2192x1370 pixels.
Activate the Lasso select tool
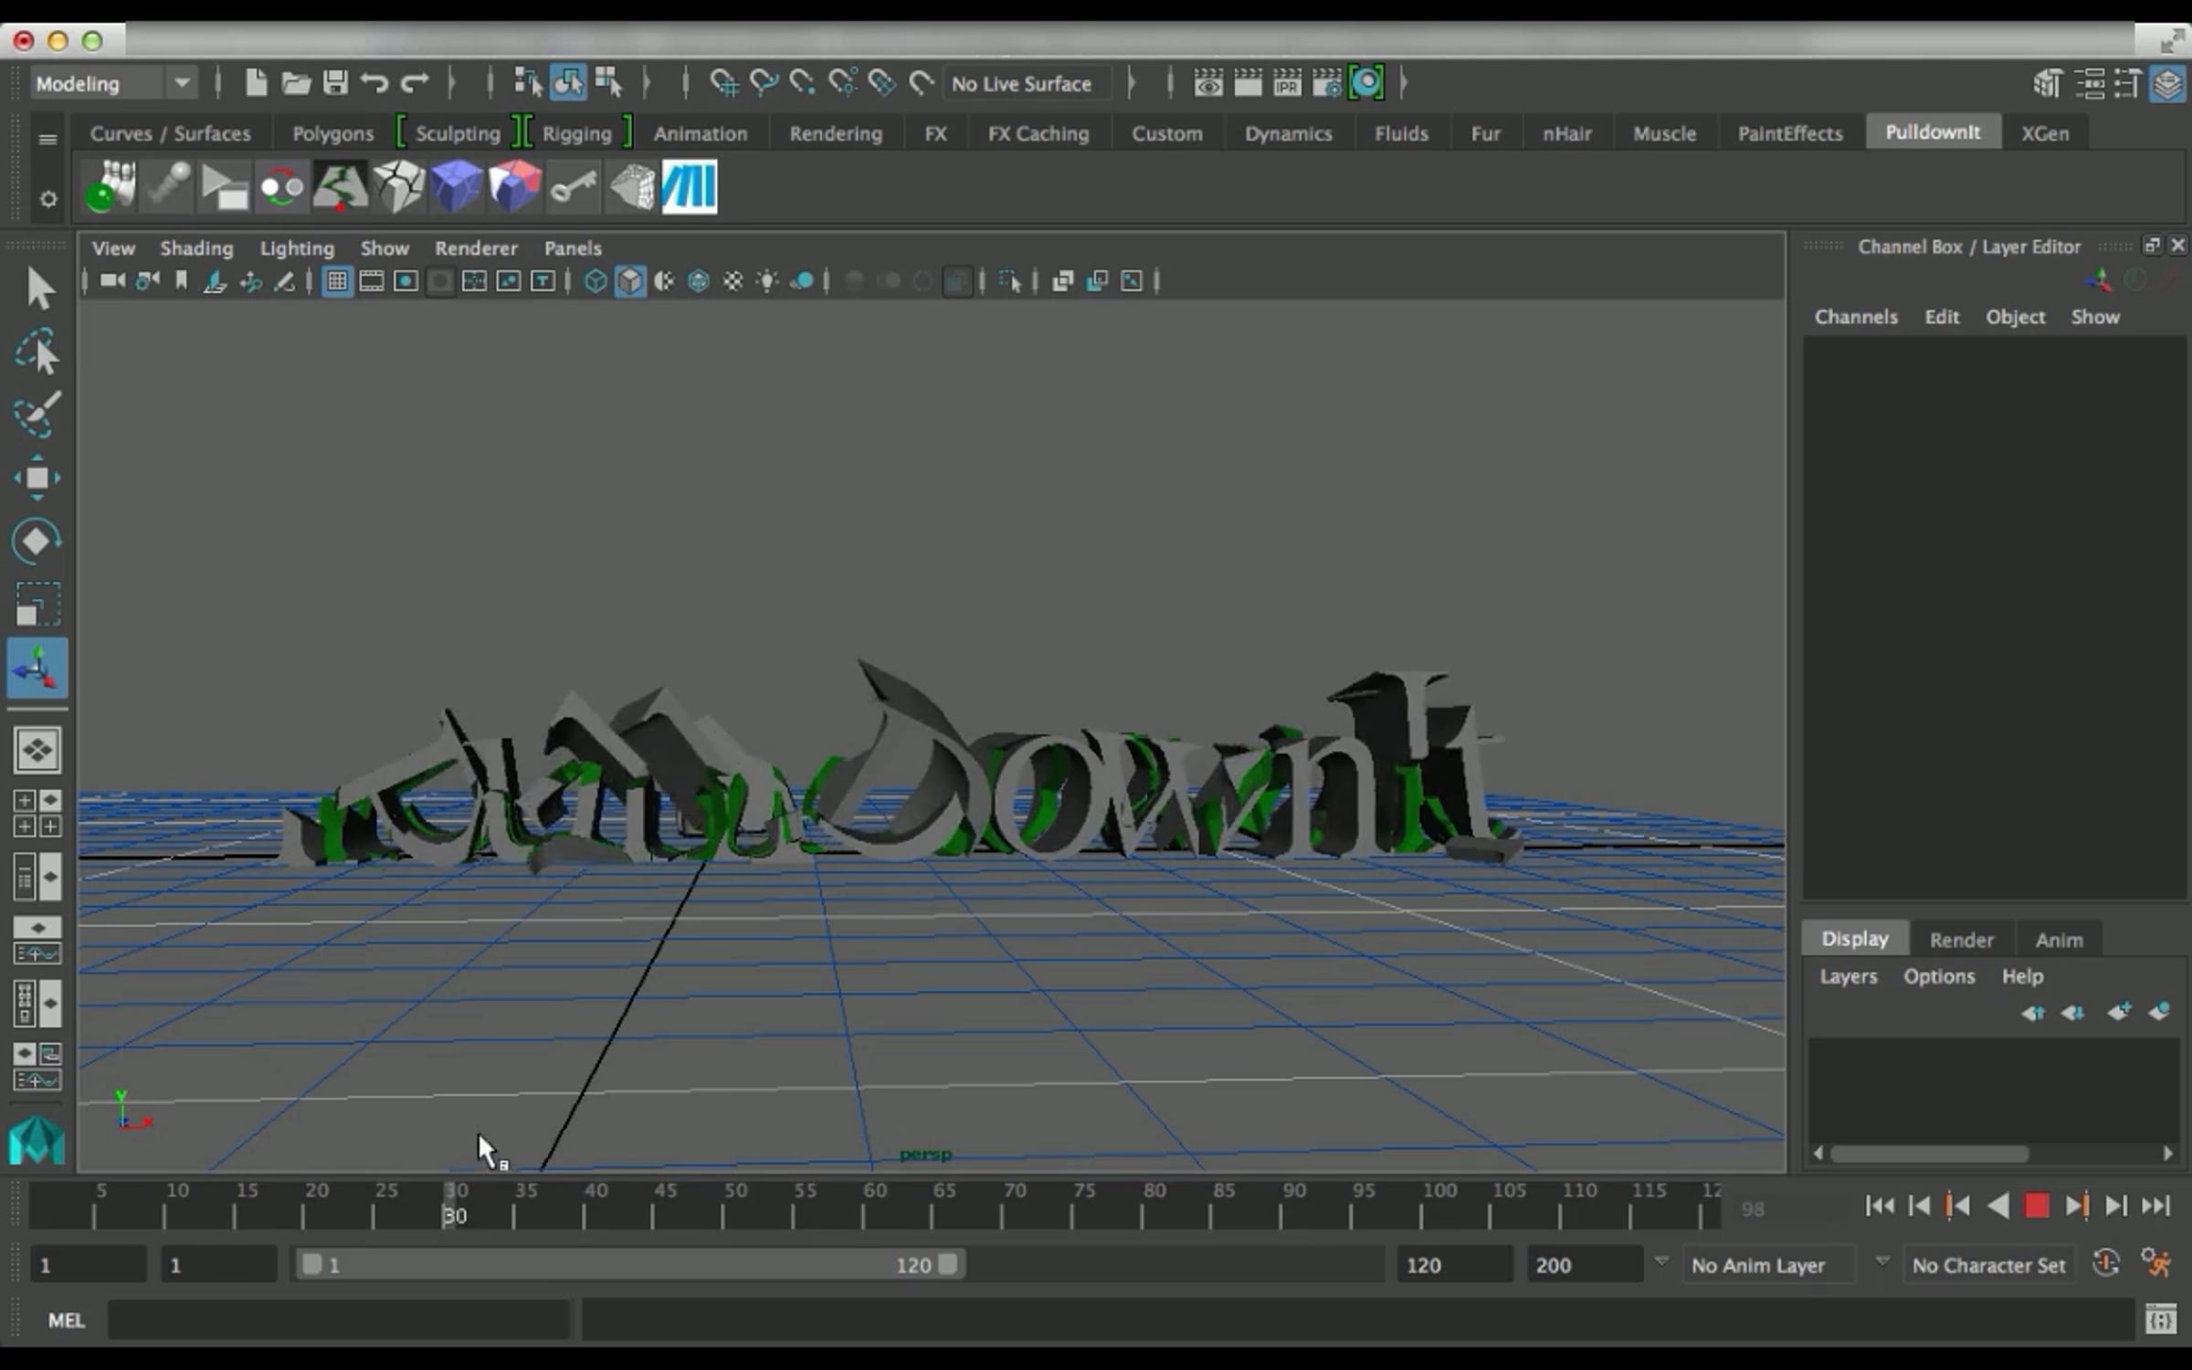coord(37,351)
